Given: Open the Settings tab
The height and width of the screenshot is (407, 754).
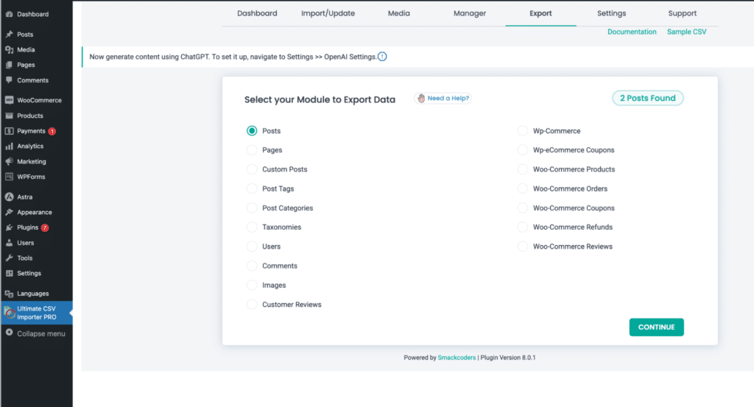Looking at the screenshot, I should coord(612,13).
